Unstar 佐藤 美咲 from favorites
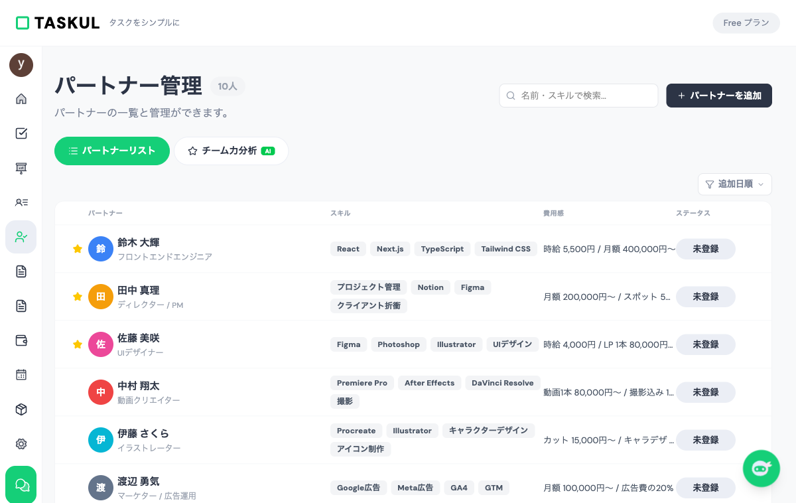This screenshot has width=796, height=503. pyautogui.click(x=78, y=344)
